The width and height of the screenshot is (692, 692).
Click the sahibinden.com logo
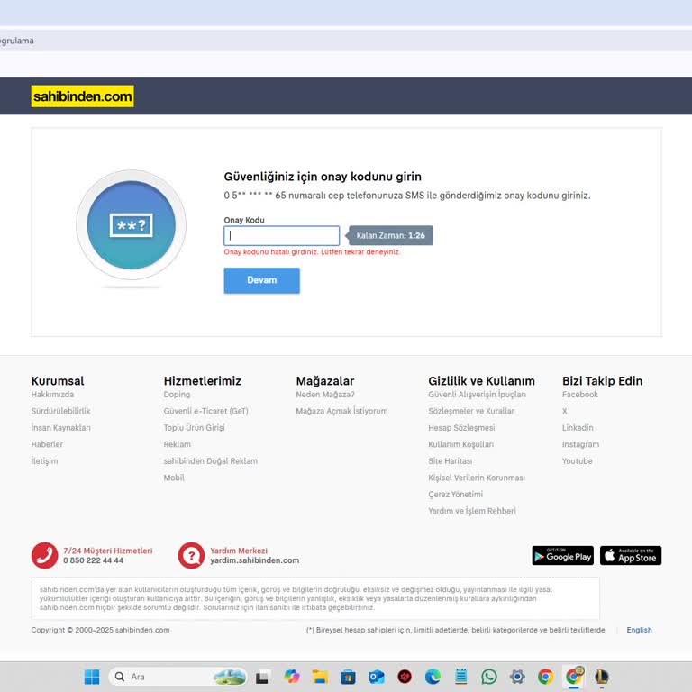tap(82, 96)
